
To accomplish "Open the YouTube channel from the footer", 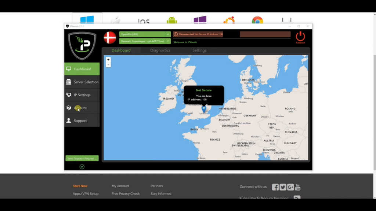I will tap(297, 187).
